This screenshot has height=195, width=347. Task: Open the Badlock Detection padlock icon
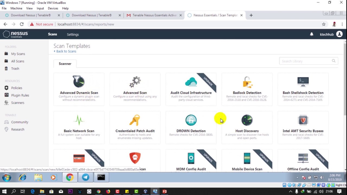tap(247, 82)
